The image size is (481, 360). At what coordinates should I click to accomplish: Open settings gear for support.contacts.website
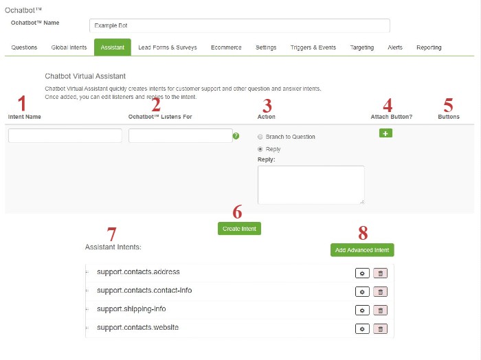tap(362, 329)
